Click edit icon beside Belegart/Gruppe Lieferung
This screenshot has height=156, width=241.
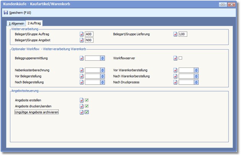pos(175,34)
